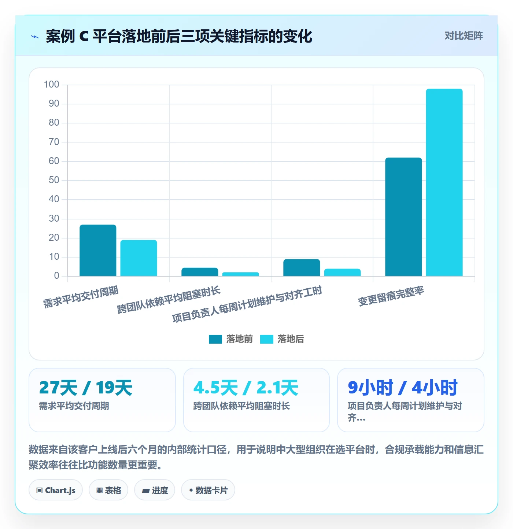This screenshot has width=513, height=529.
Task: Select the 进度 tag chip
Action: coord(155,490)
